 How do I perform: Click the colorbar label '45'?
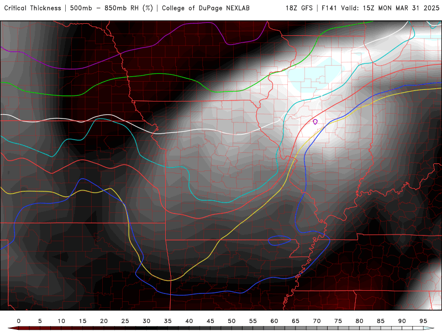pos(211,321)
